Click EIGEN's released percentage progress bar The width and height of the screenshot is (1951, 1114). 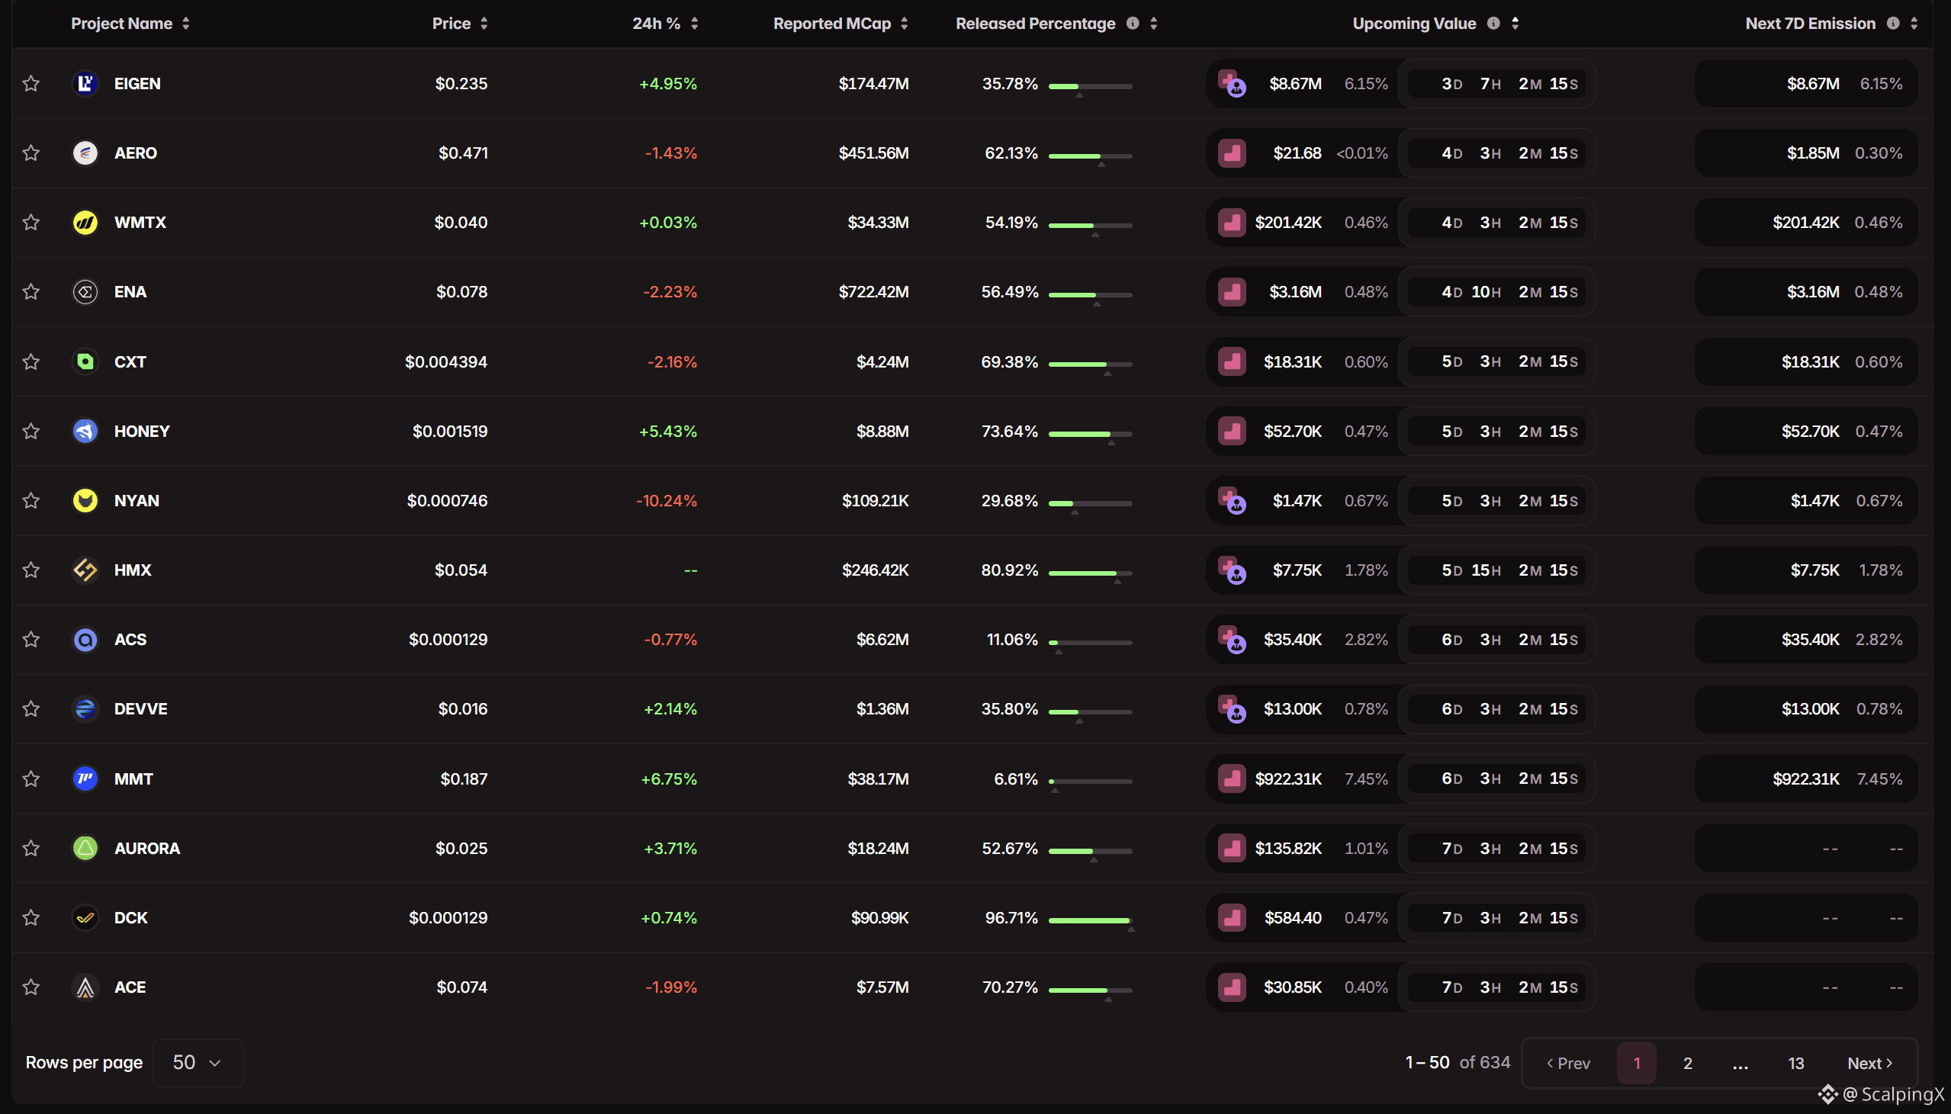click(x=1090, y=86)
